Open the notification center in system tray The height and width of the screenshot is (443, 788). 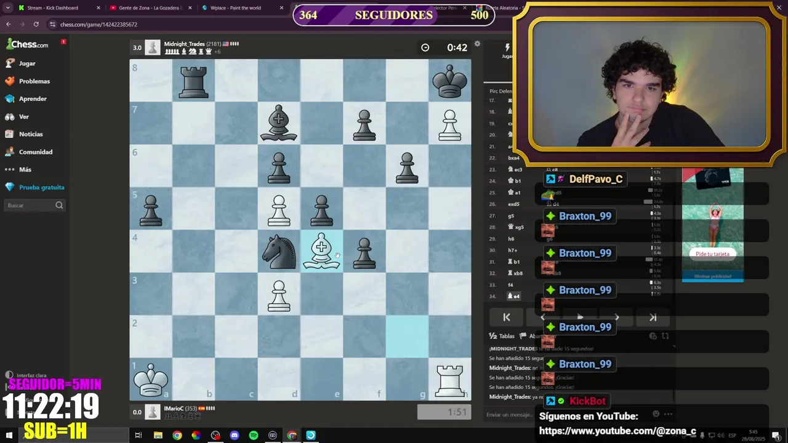click(x=776, y=436)
